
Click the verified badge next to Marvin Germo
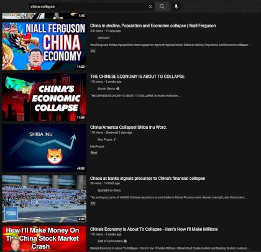coord(118,88)
